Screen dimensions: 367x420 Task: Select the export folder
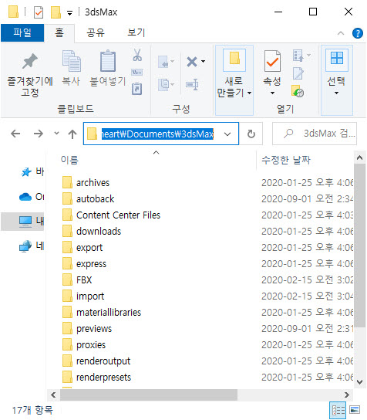tap(89, 248)
